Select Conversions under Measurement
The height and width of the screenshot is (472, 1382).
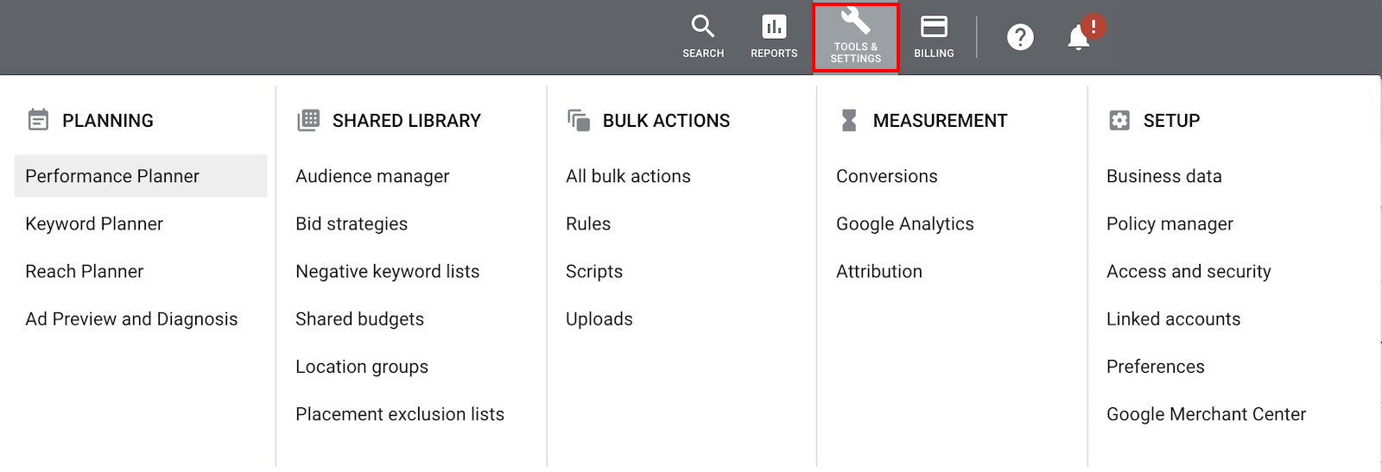[x=887, y=176]
